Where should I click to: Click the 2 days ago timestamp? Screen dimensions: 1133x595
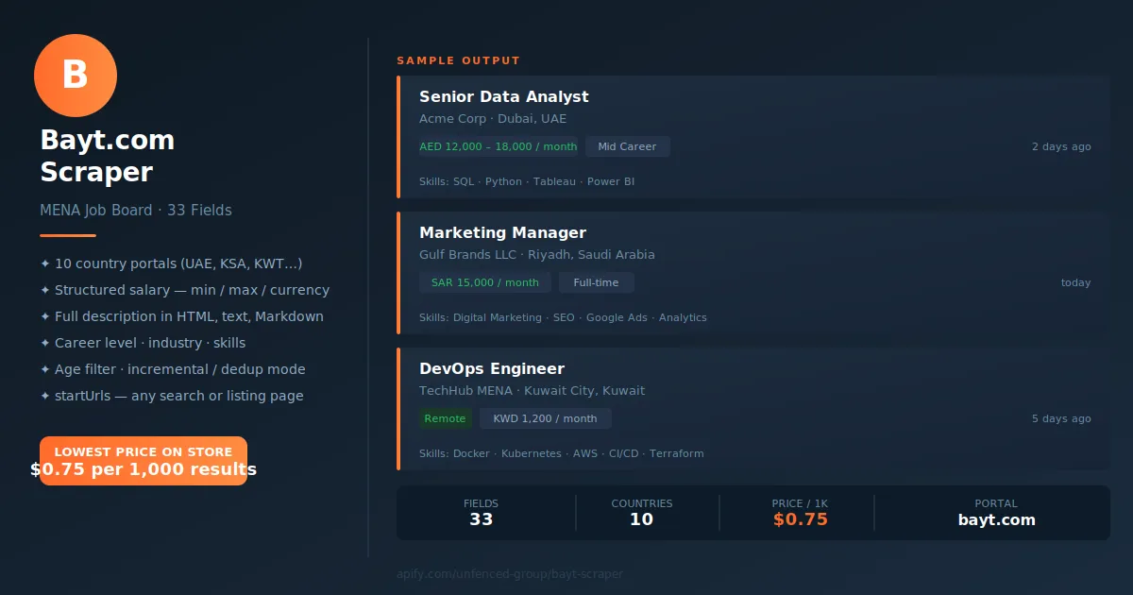point(1061,146)
